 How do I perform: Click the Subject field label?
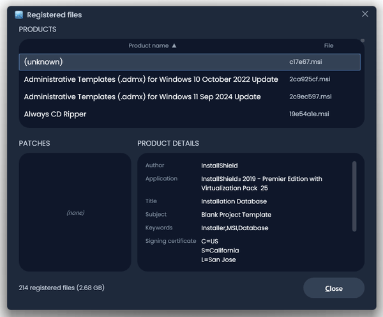click(156, 215)
